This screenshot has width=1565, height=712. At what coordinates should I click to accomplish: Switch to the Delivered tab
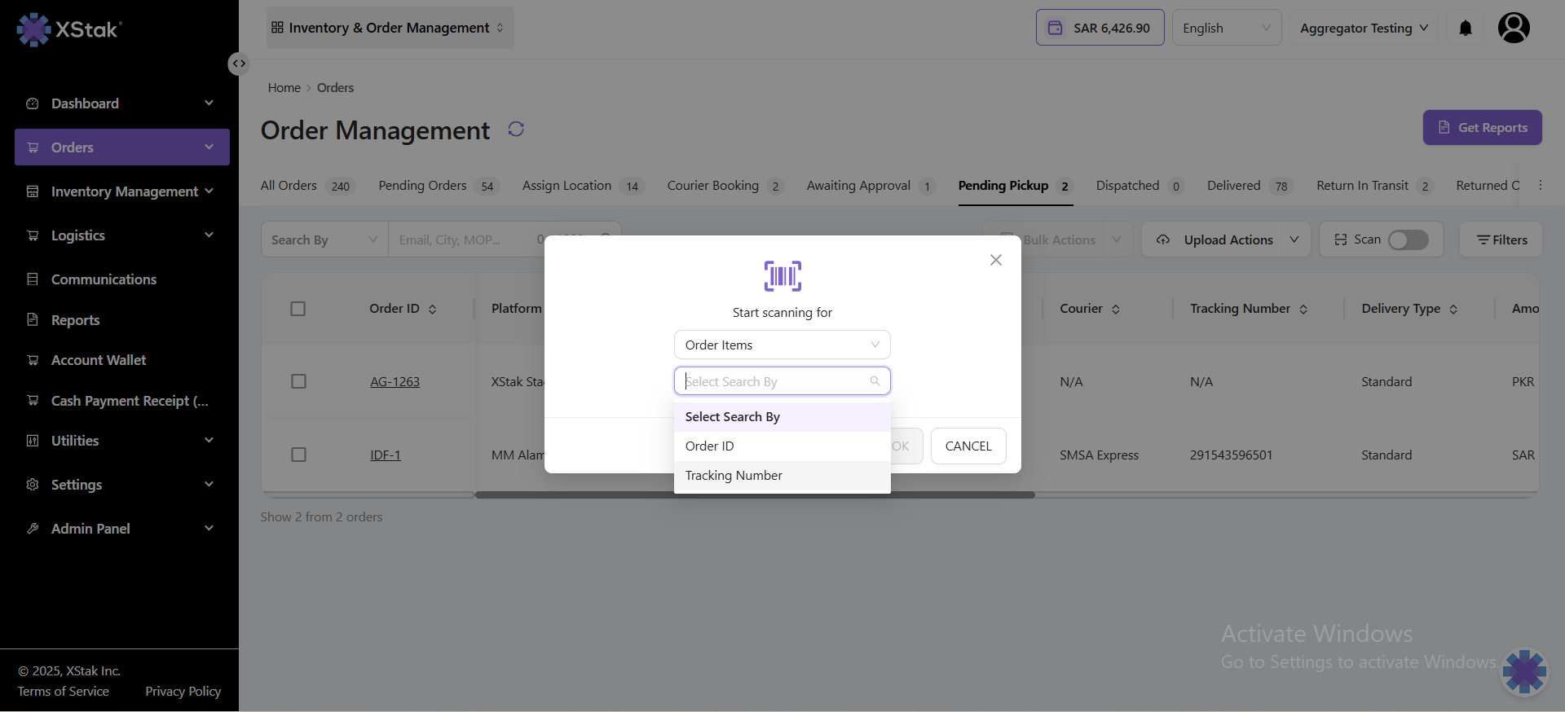click(1233, 186)
